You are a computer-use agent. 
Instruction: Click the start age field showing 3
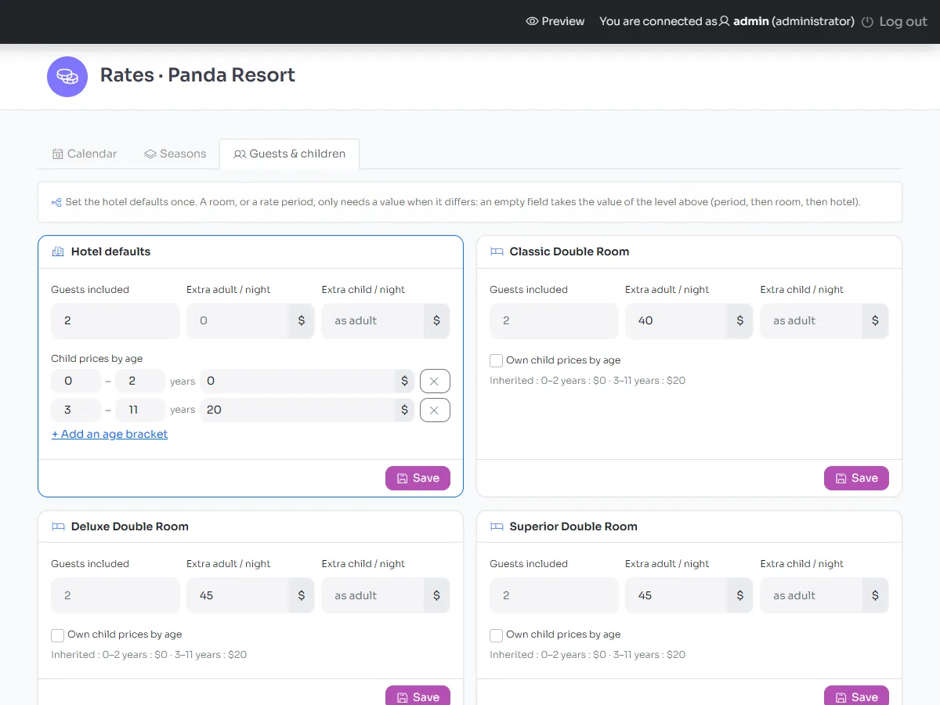[x=76, y=410]
